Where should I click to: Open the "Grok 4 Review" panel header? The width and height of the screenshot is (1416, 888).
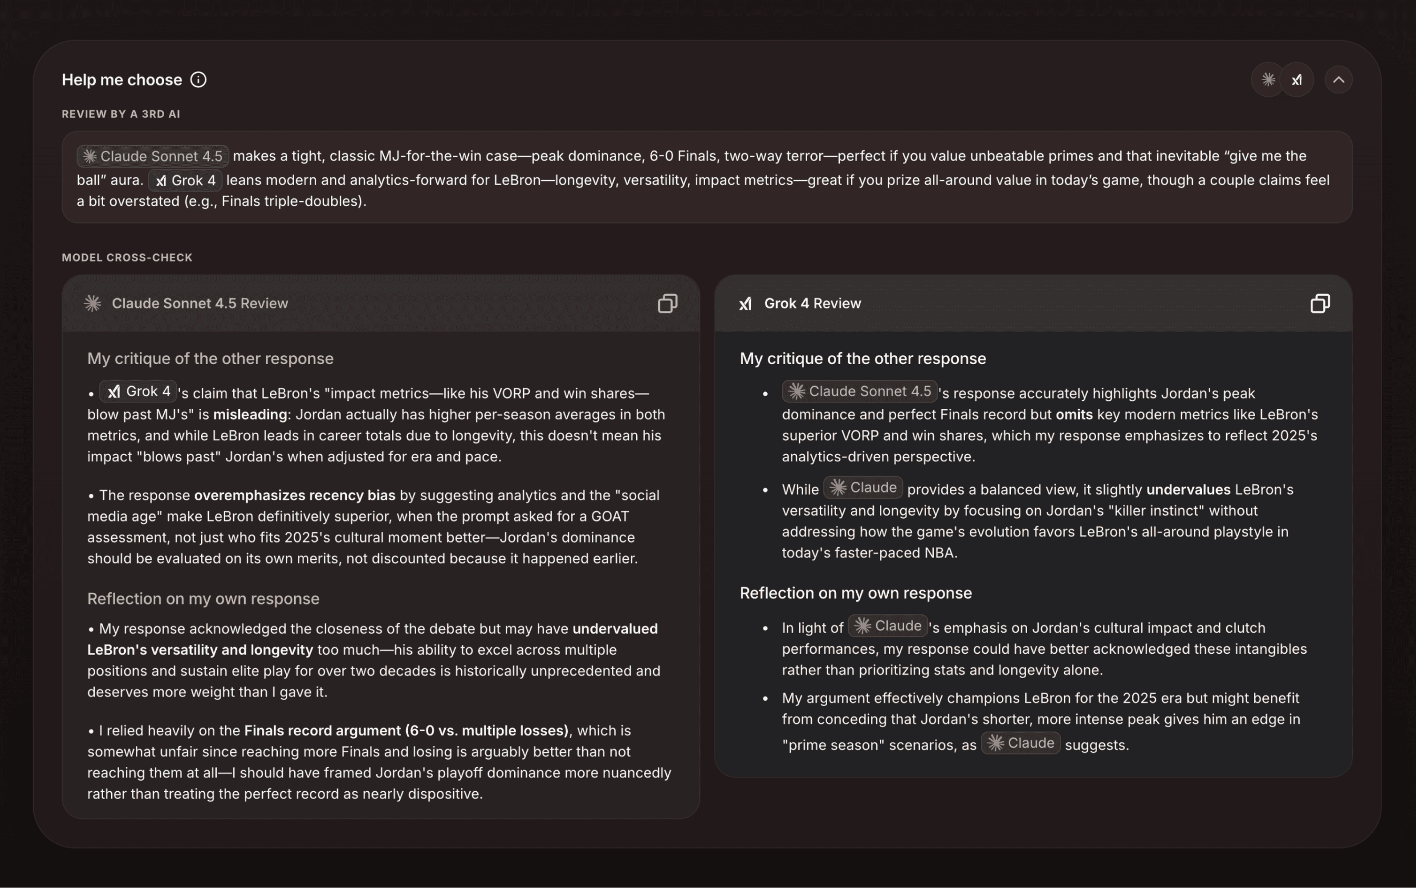pos(812,303)
